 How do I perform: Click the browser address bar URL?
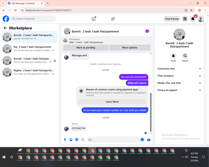coord(48,10)
